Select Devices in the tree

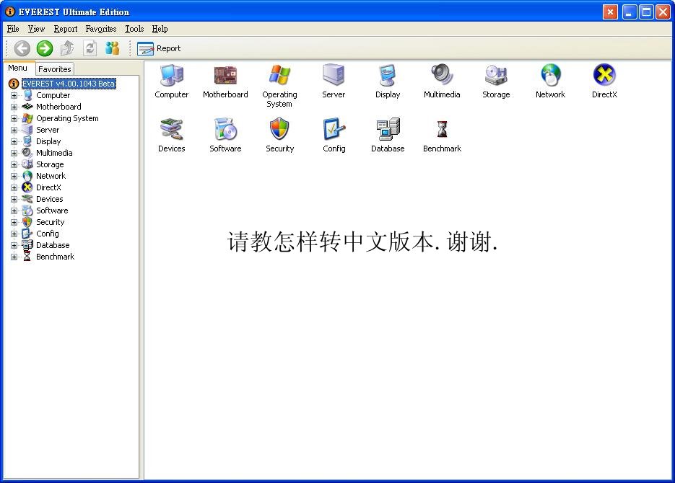(x=50, y=199)
